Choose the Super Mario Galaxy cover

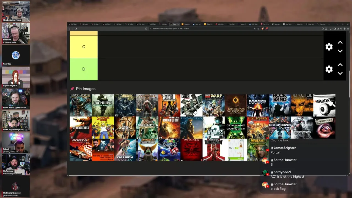point(169,150)
